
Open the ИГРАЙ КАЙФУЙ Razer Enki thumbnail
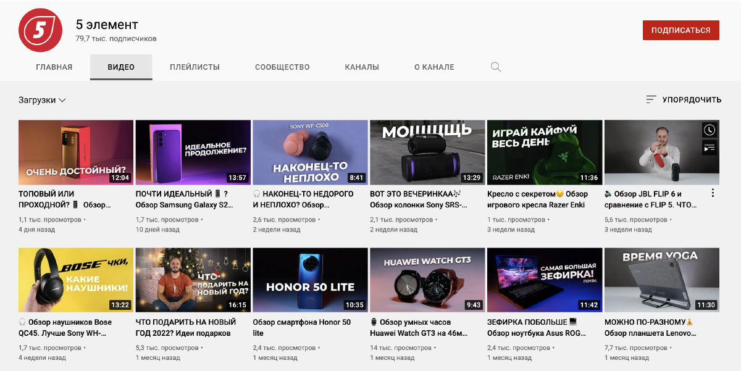coord(545,152)
